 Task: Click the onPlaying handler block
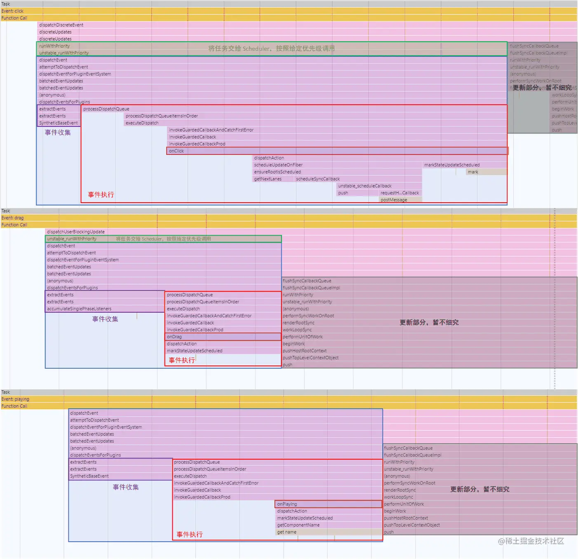coord(289,504)
